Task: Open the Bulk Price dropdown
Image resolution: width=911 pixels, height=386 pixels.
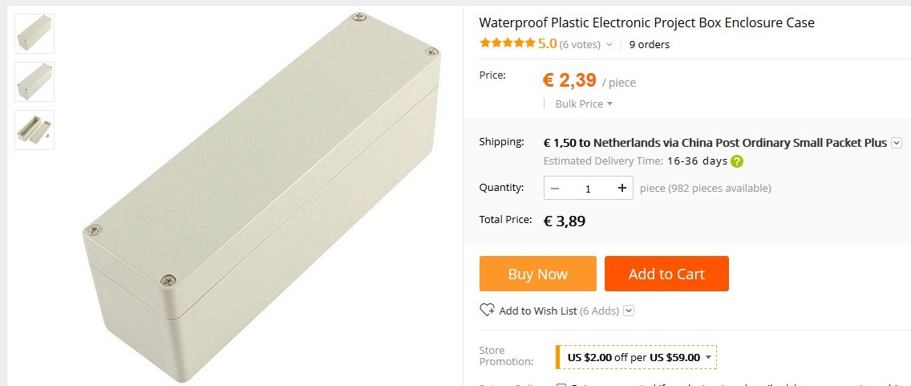Action: [584, 104]
